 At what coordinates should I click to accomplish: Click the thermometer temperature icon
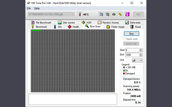(x=79, y=14)
